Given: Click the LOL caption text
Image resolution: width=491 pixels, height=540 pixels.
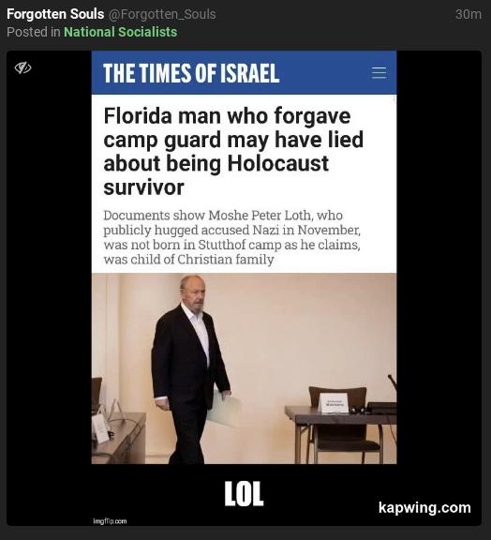Looking at the screenshot, I should (x=244, y=493).
